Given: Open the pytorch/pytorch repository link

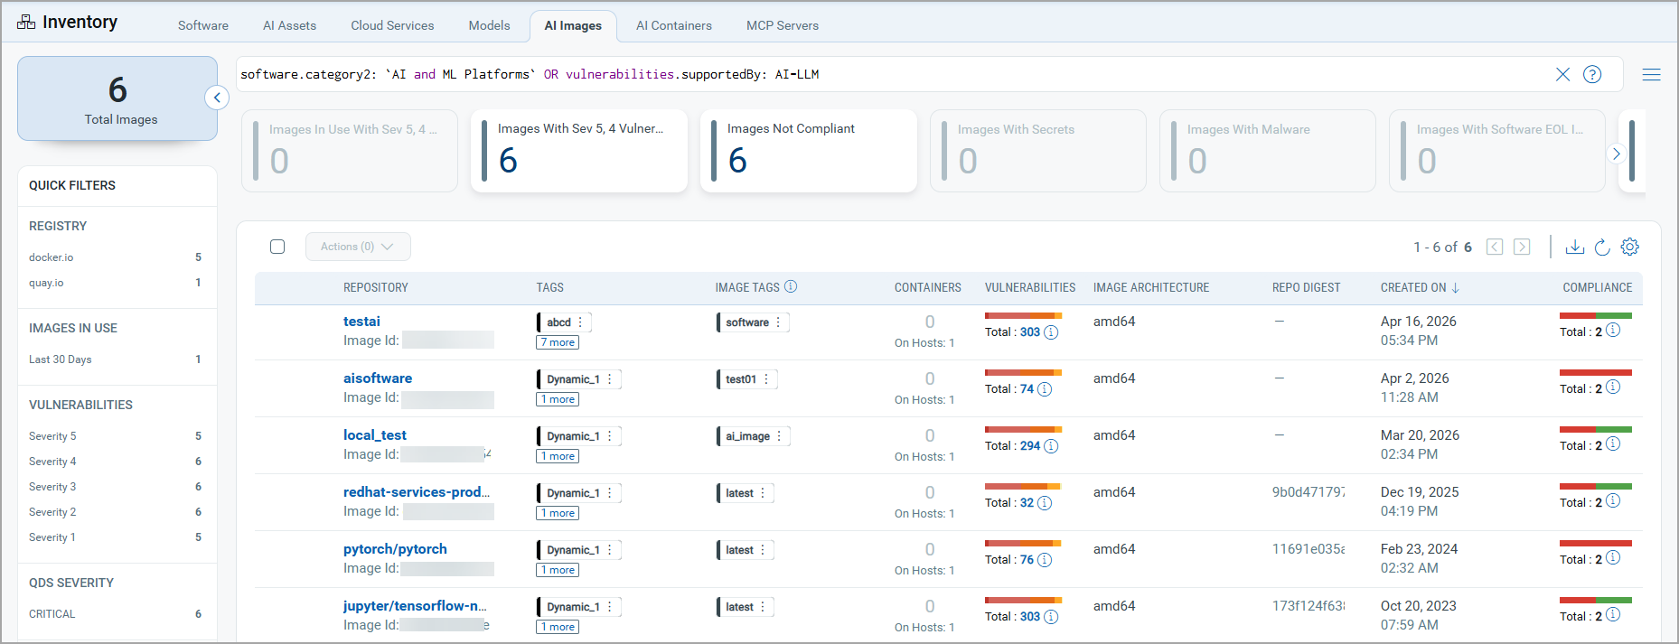Looking at the screenshot, I should coord(395,549).
